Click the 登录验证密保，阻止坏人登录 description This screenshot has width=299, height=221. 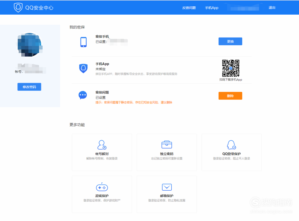pos(231,158)
